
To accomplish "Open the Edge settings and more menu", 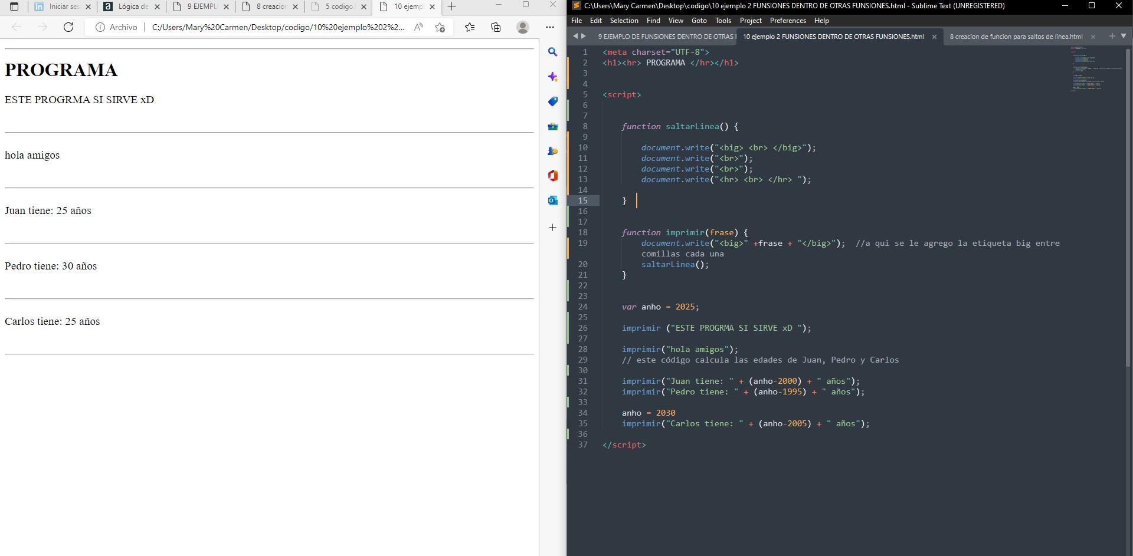I will pos(549,27).
